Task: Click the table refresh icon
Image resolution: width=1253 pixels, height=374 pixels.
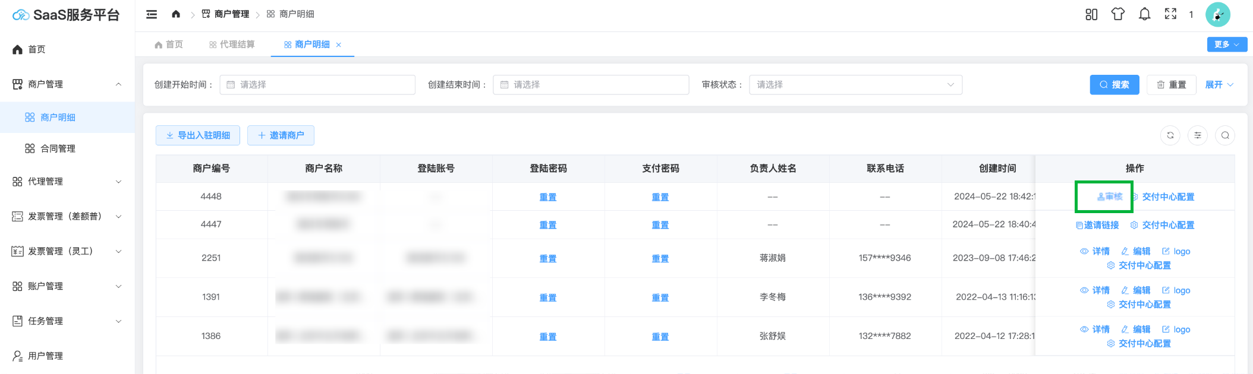Action: 1170,135
